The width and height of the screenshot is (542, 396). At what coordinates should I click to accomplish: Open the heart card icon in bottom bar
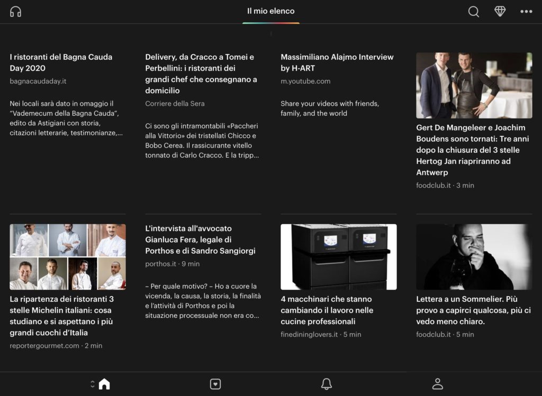[215, 384]
